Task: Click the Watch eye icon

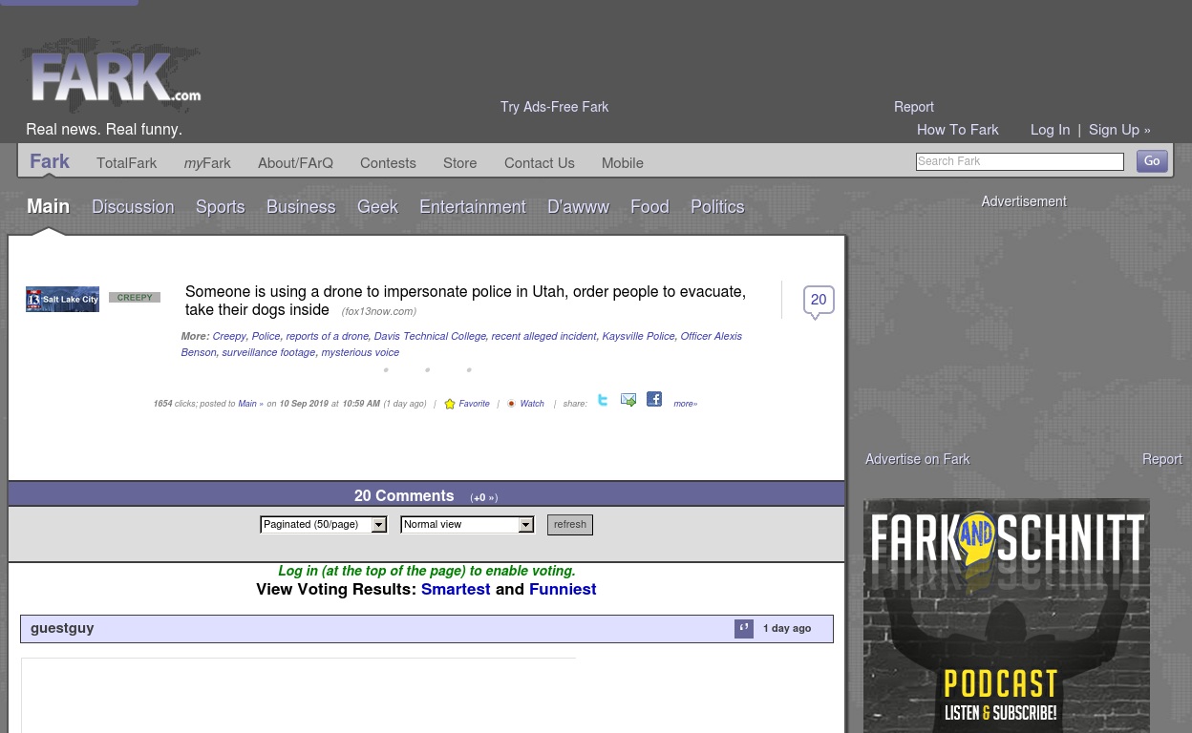Action: tap(511, 405)
